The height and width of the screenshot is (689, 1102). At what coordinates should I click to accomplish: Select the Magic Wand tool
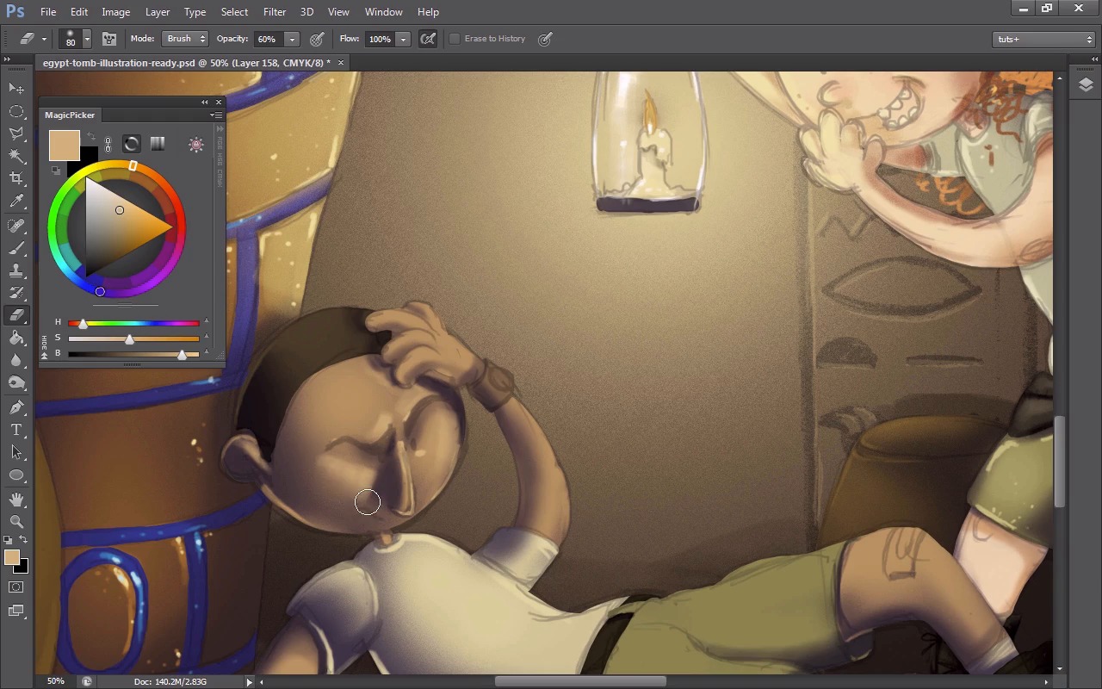click(16, 156)
